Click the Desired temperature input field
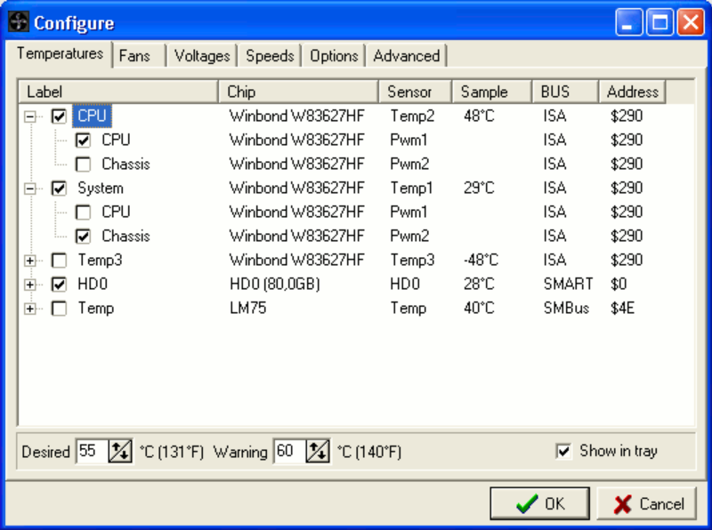 point(90,452)
